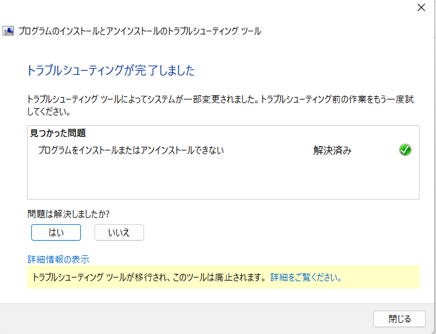Click the window title text in the title bar

(140, 31)
